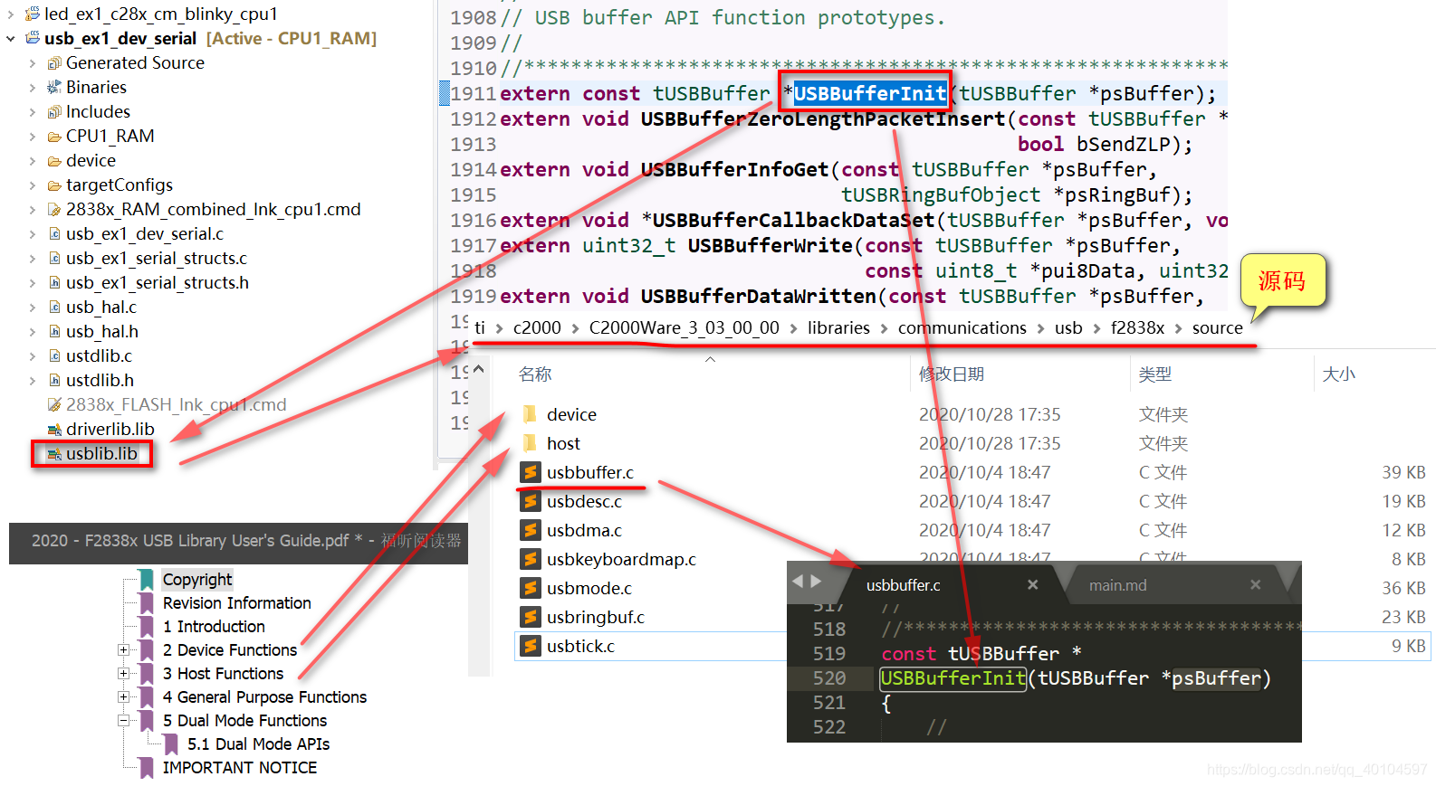Click the usbdma.c Sublime file icon

[x=531, y=530]
